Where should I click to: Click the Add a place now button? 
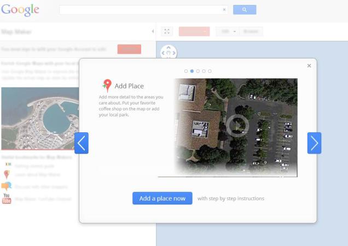coord(162,198)
